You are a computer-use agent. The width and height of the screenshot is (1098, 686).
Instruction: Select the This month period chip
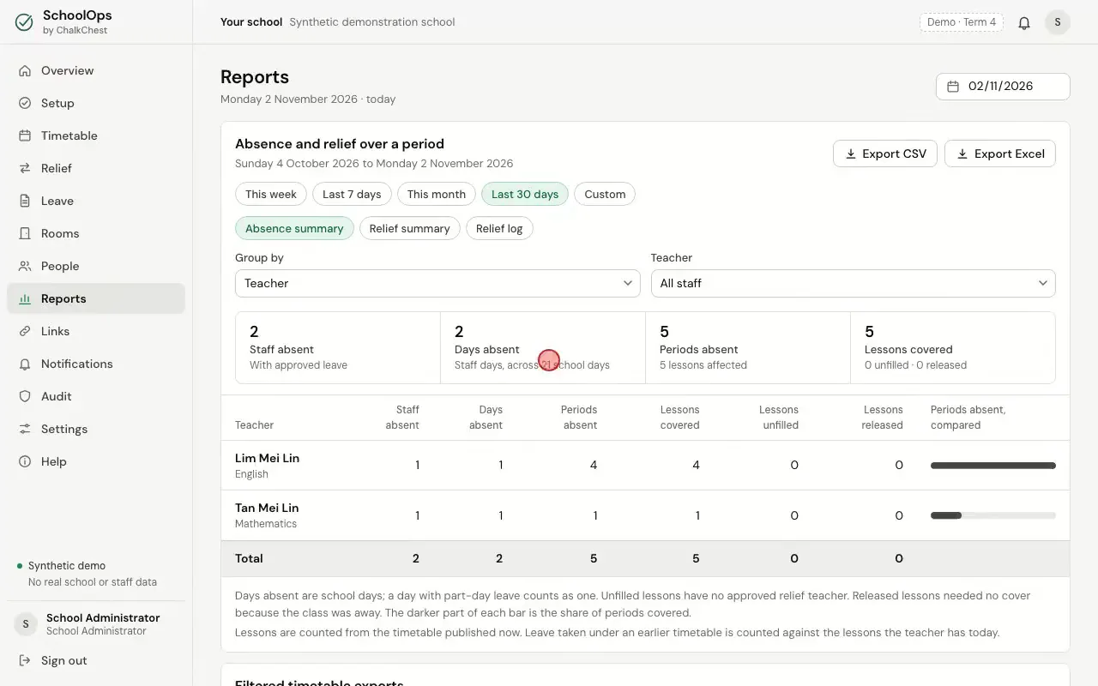437,195
